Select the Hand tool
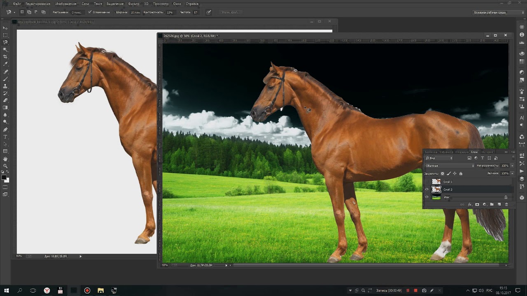 coord(5,159)
